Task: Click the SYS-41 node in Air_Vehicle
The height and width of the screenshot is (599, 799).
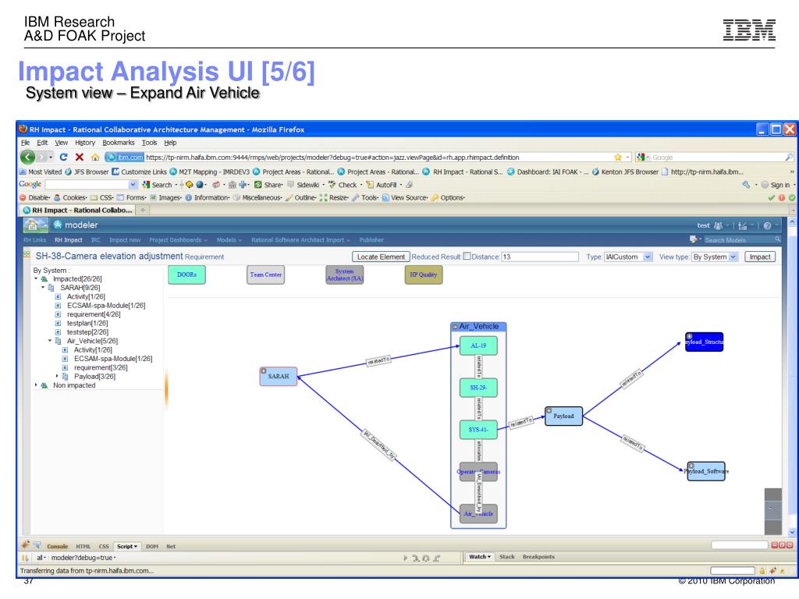Action: (478, 430)
